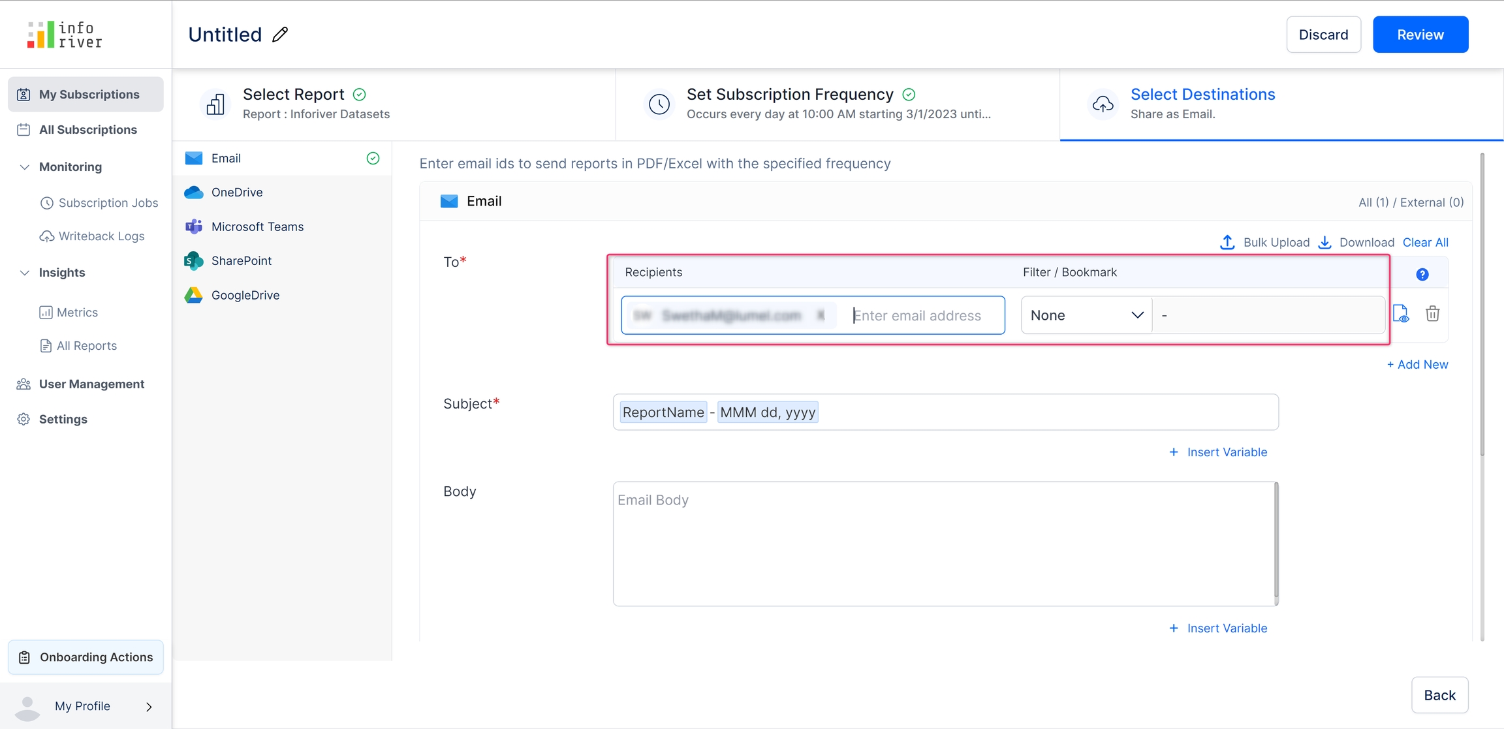Choose Microsoft Teams as destination
Image resolution: width=1504 pixels, height=729 pixels.
click(257, 226)
